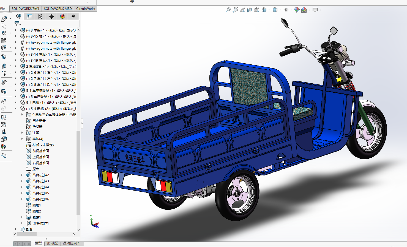The height and width of the screenshot is (247, 407).
Task: Open the Display Style dropdown arrow
Action: [x=280, y=10]
